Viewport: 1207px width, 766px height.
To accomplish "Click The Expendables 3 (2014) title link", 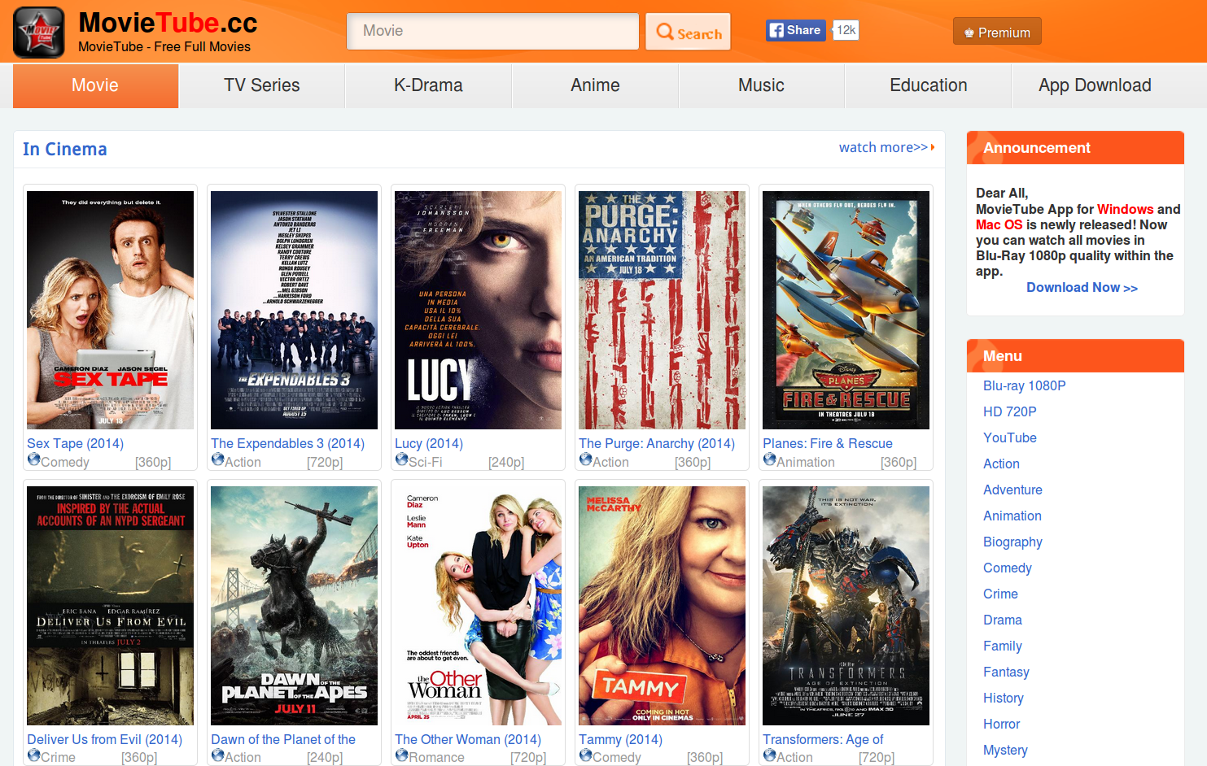I will coord(287,443).
